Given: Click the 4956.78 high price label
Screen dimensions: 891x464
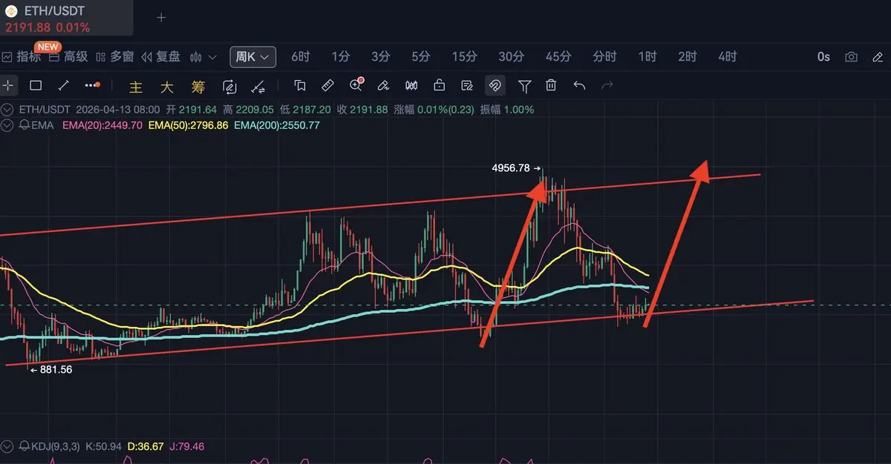Looking at the screenshot, I should [511, 168].
